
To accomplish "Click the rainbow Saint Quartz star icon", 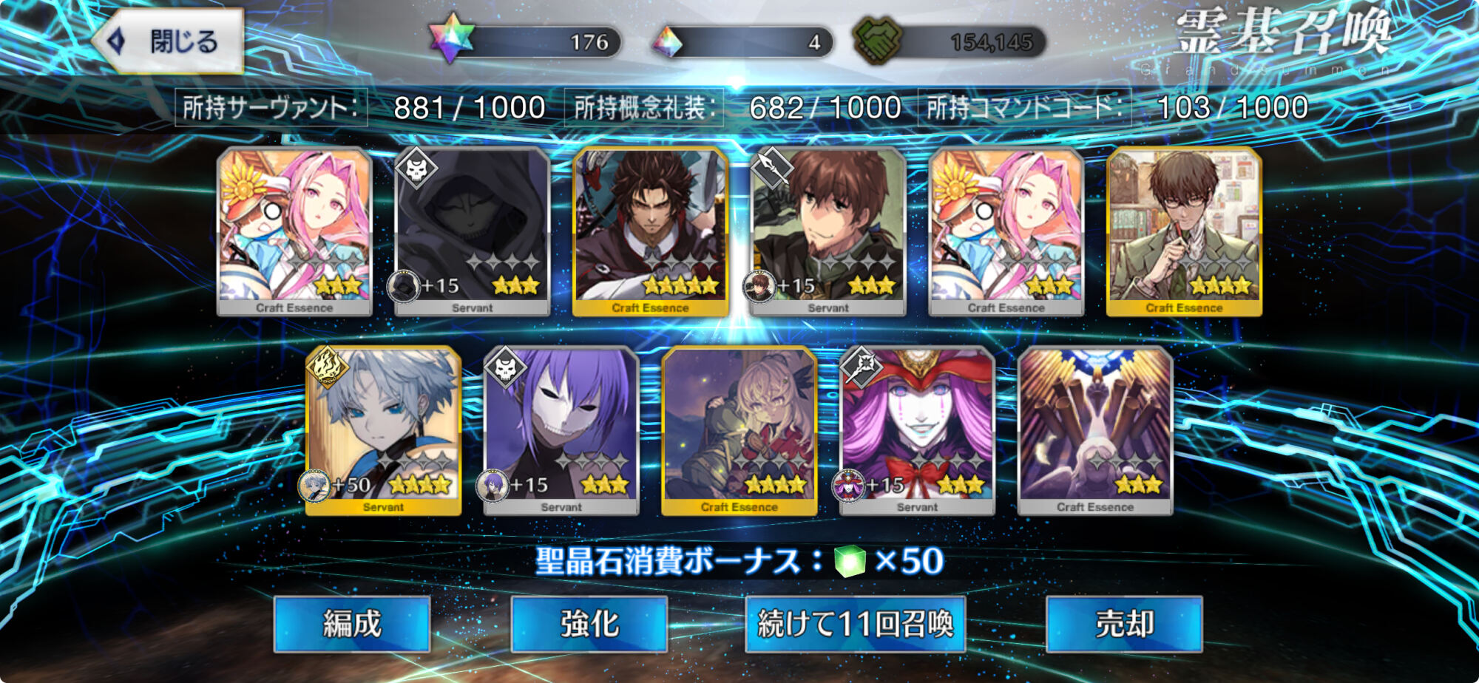I will [452, 38].
